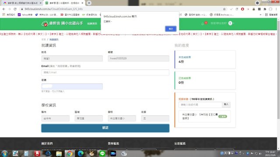Open the 已完成試卷 0份 card

coord(205,80)
